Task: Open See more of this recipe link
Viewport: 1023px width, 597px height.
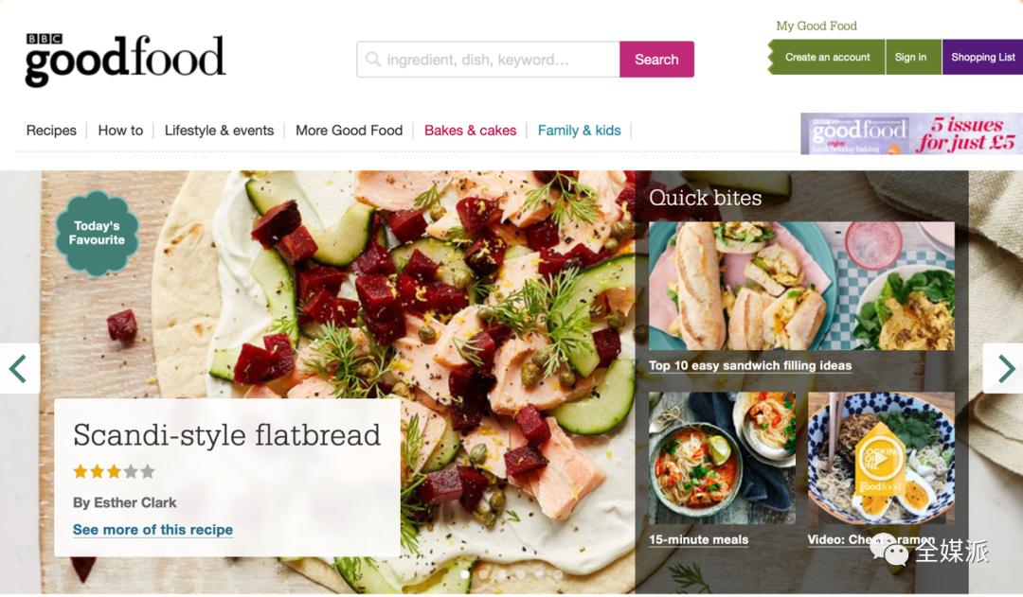Action: pos(153,530)
